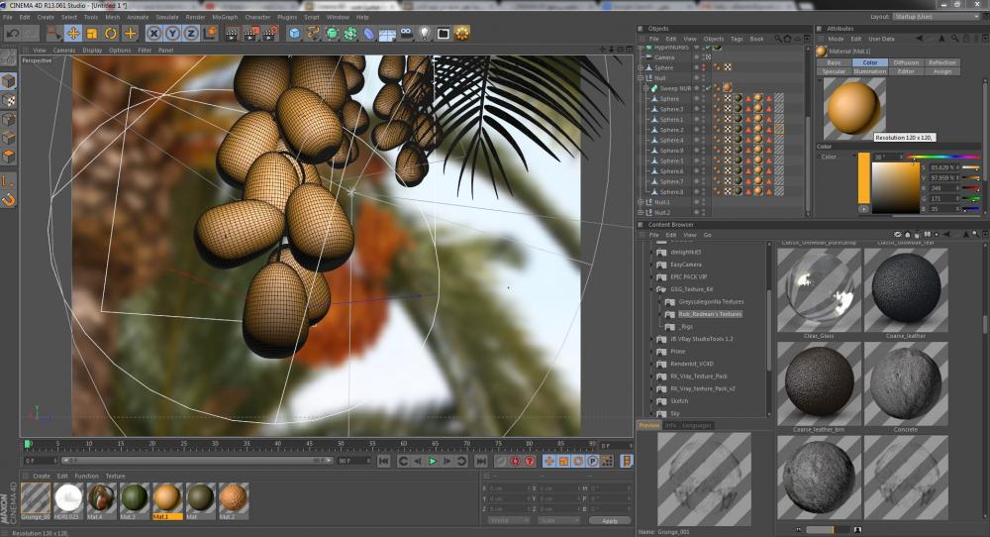Click the Light bulb icon in toolbar
The image size is (990, 537).
click(425, 33)
